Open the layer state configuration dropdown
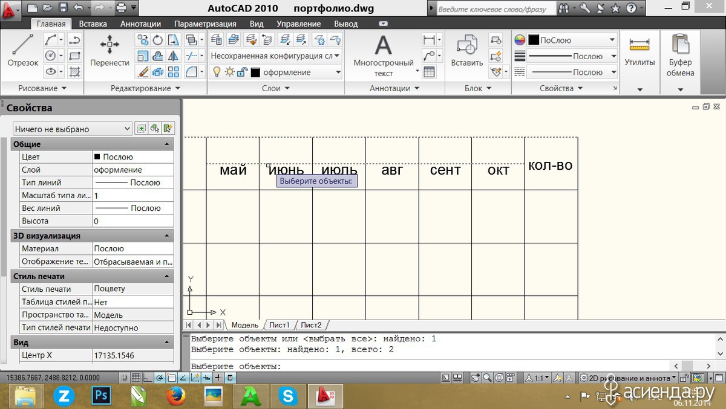Screen dimensions: 726x409 click(275, 56)
